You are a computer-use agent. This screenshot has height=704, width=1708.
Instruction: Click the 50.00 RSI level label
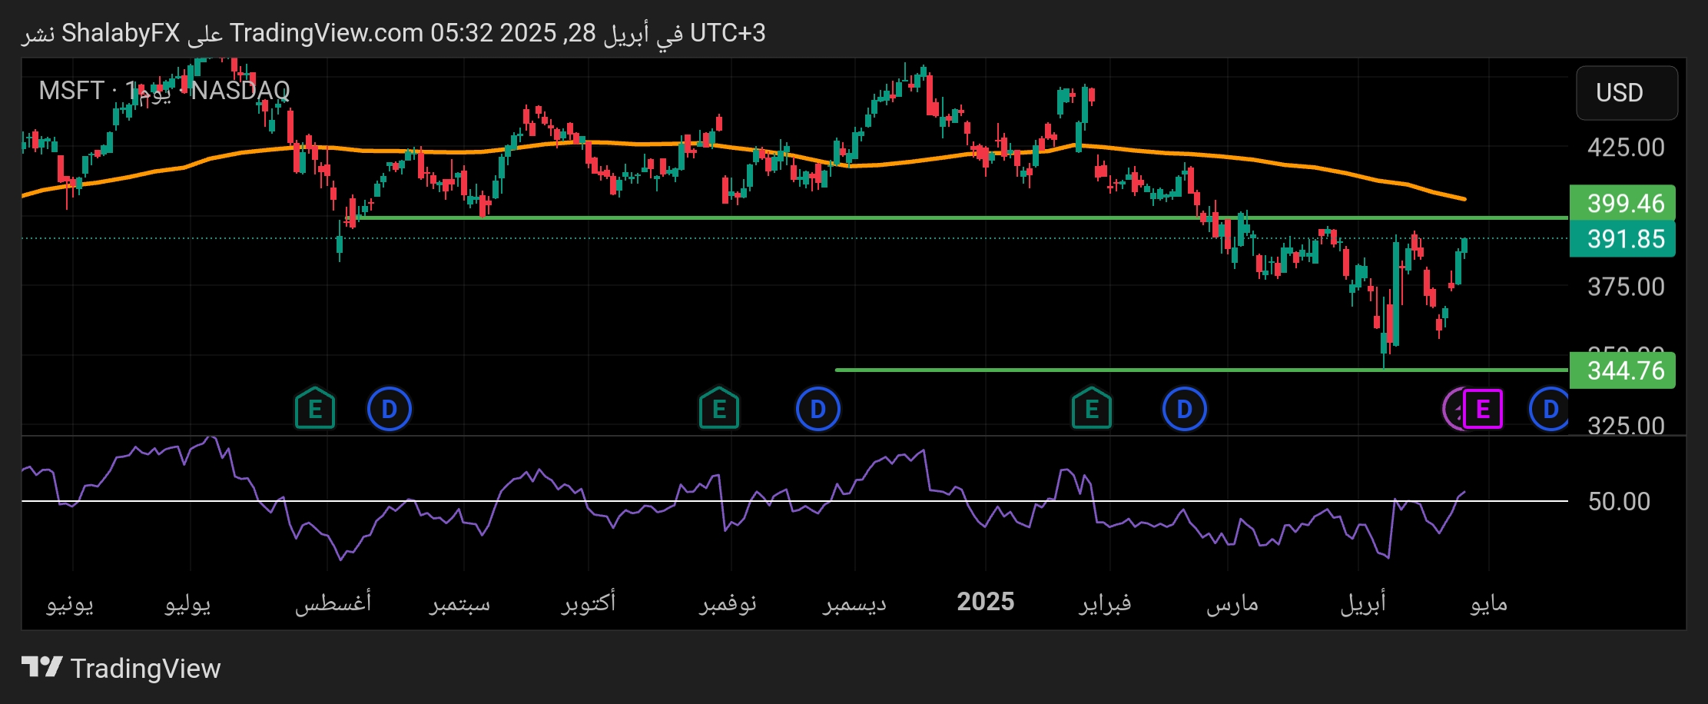pos(1619,501)
